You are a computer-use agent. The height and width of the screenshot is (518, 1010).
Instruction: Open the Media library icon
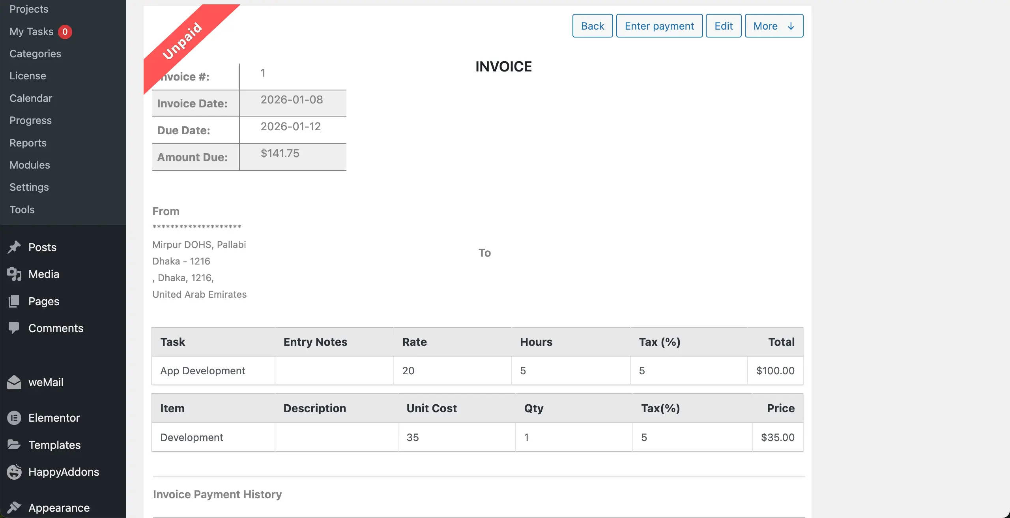click(x=14, y=274)
